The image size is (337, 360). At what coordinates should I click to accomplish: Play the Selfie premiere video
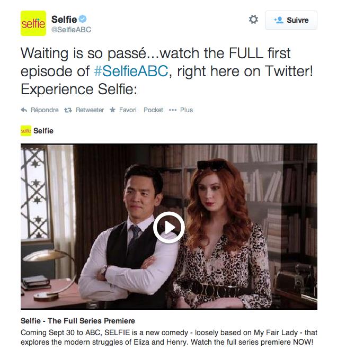pos(169,227)
